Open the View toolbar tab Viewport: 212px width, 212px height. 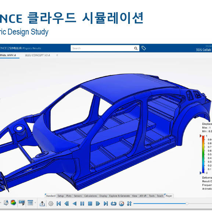coord(134,196)
